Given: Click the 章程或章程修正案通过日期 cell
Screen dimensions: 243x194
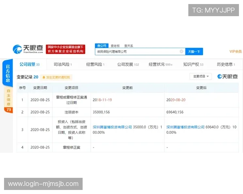Looking at the screenshot, I should pos(71,100).
